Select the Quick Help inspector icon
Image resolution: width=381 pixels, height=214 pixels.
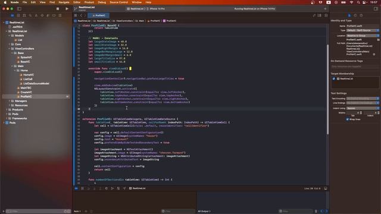pos(361,15)
